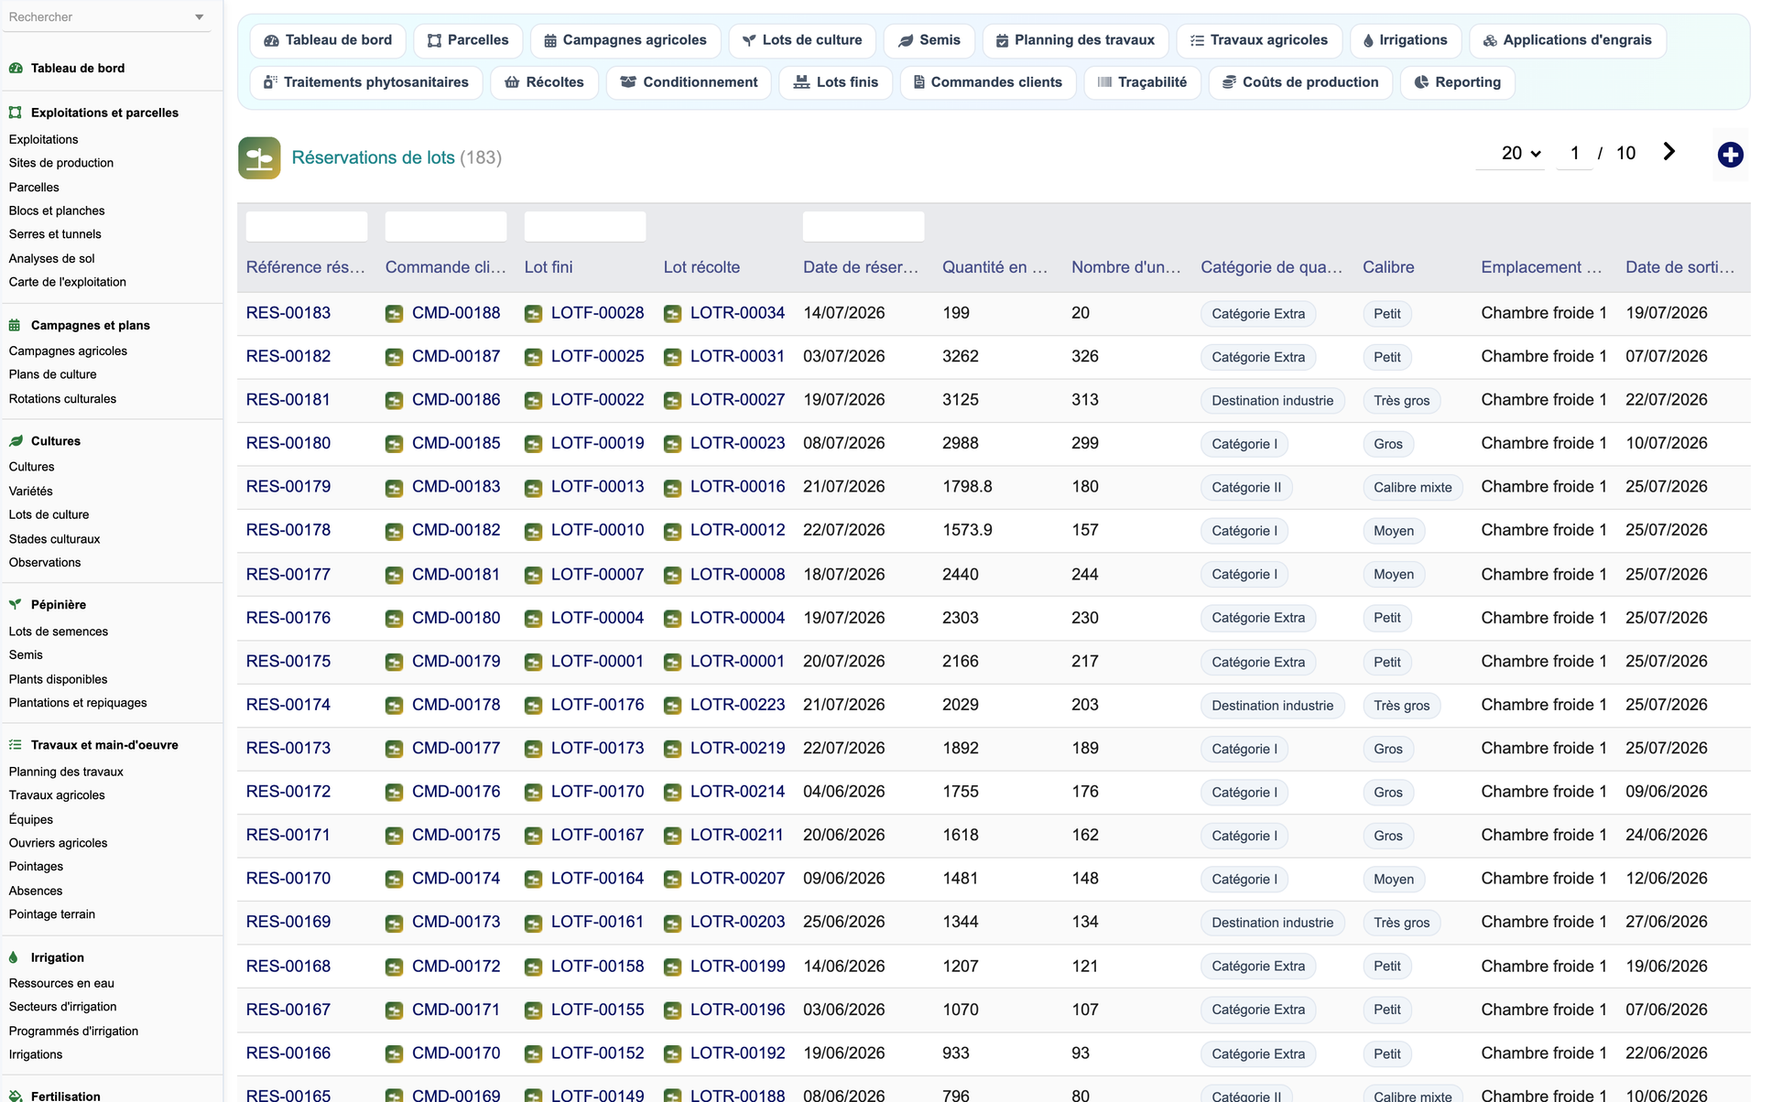Click the Réservations de lots page icon
Image resolution: width=1782 pixels, height=1102 pixels.
pyautogui.click(x=259, y=157)
